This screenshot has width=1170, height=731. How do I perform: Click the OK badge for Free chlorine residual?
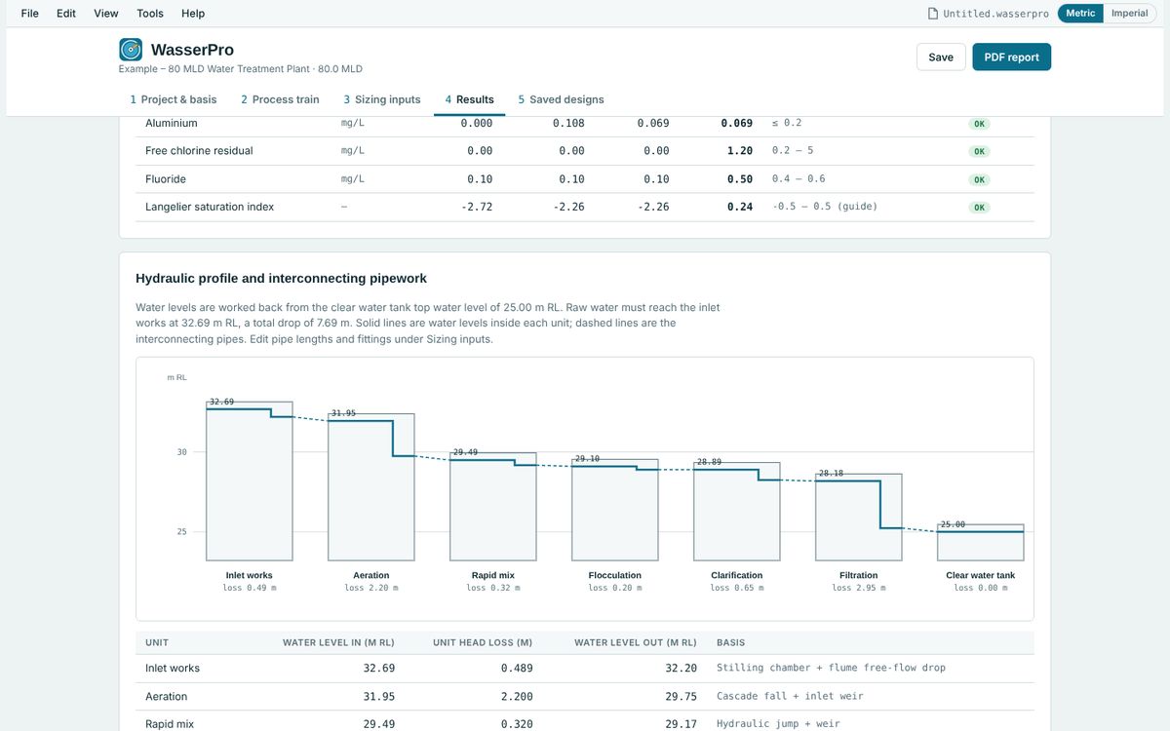click(980, 151)
